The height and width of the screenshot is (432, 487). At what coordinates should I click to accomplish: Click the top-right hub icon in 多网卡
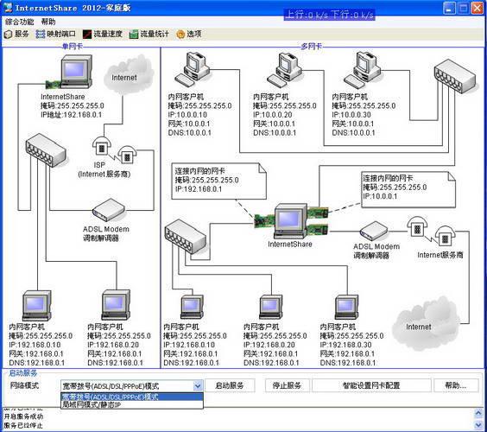(455, 76)
